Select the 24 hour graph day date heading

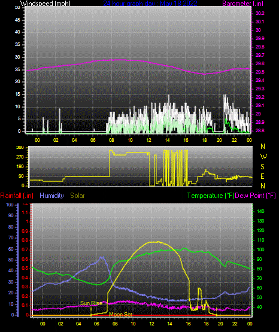point(150,3)
